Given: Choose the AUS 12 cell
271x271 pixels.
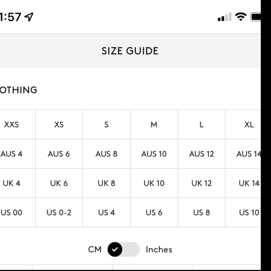Looking at the screenshot, I should tap(202, 154).
